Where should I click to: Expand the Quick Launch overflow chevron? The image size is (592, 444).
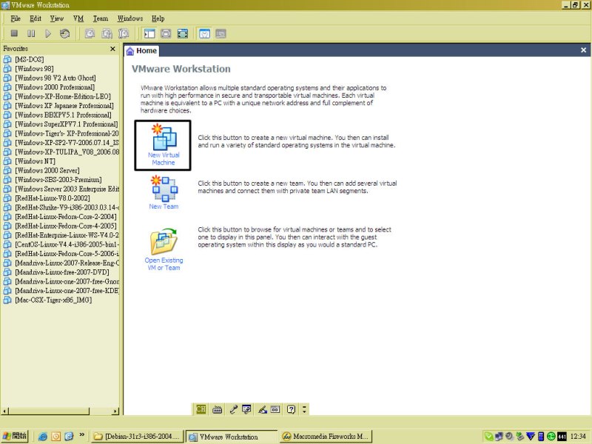coord(82,435)
